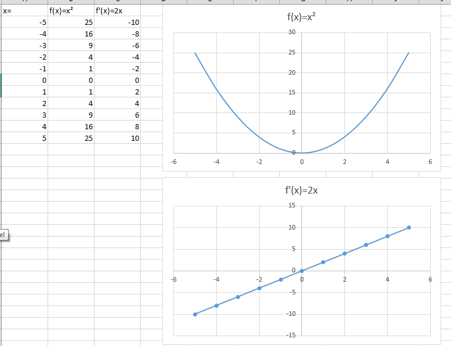The image size is (451, 346).
Task: Click the horizontal axis label -6 in bottom chart
Action: point(173,279)
